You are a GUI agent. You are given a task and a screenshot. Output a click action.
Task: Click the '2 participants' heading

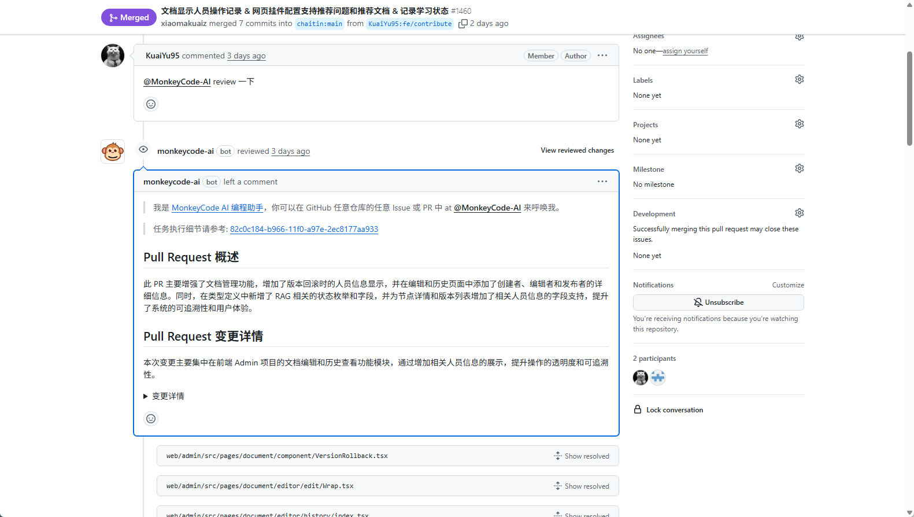(x=654, y=359)
